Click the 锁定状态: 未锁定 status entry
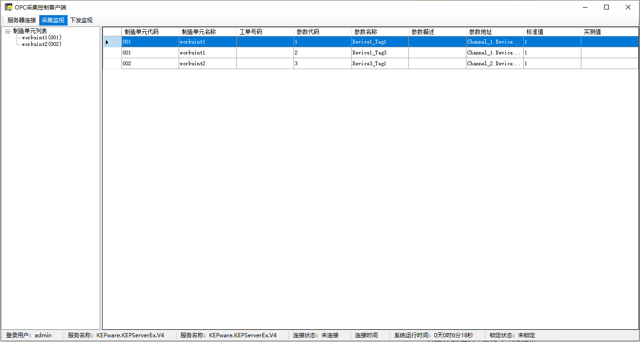 [512, 335]
